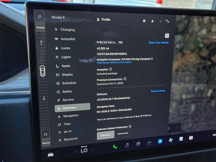Viewport: 216px width, 162px height.
Task: Open car controls icon at bottom left
Action: click(x=51, y=155)
